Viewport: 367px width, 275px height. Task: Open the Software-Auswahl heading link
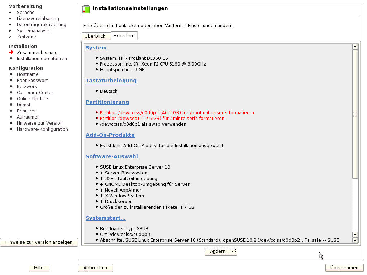coord(112,157)
